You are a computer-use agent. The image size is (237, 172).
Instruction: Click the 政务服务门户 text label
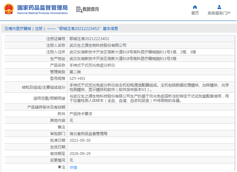point(219,13)
